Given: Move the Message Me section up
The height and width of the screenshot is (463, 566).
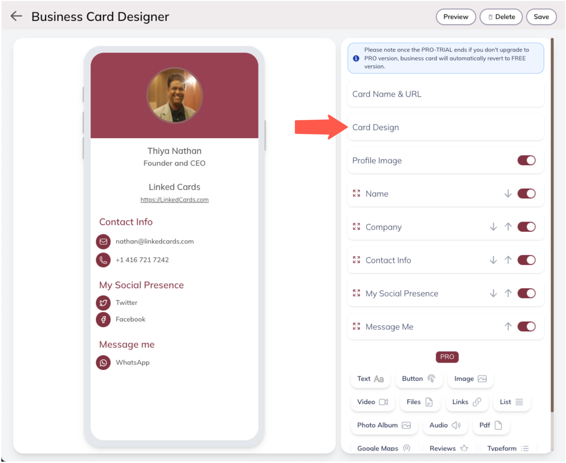Looking at the screenshot, I should tap(508, 327).
